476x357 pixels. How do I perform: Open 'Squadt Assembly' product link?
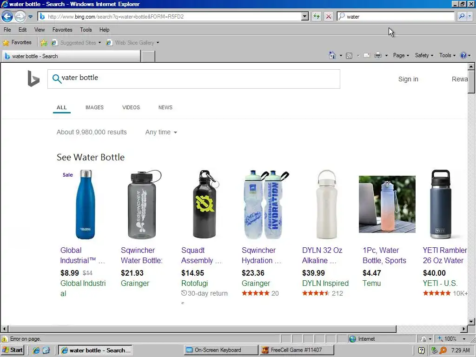point(201,255)
